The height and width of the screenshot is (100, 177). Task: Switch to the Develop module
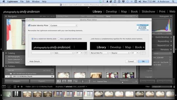pos(111,11)
